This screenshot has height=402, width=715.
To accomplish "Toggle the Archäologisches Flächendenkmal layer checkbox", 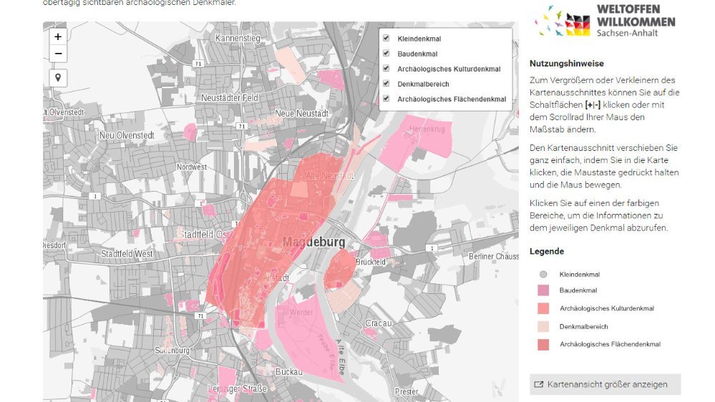I will point(386,99).
